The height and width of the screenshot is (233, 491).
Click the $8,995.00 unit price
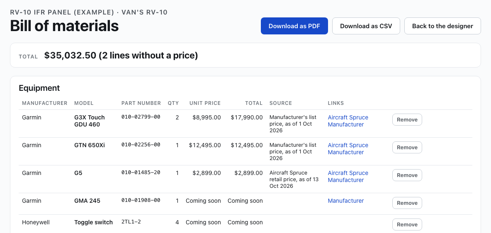coord(207,117)
